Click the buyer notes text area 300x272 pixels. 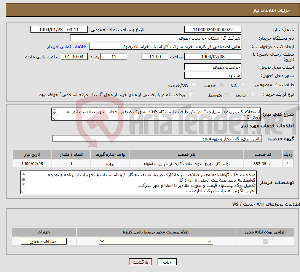click(x=138, y=182)
